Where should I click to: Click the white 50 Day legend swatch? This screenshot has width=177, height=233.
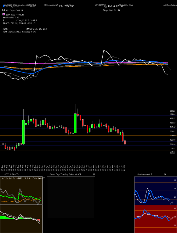coord(4,10)
